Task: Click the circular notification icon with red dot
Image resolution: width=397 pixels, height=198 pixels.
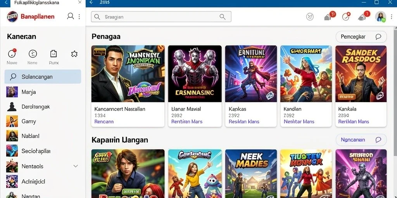Action: pos(346,16)
